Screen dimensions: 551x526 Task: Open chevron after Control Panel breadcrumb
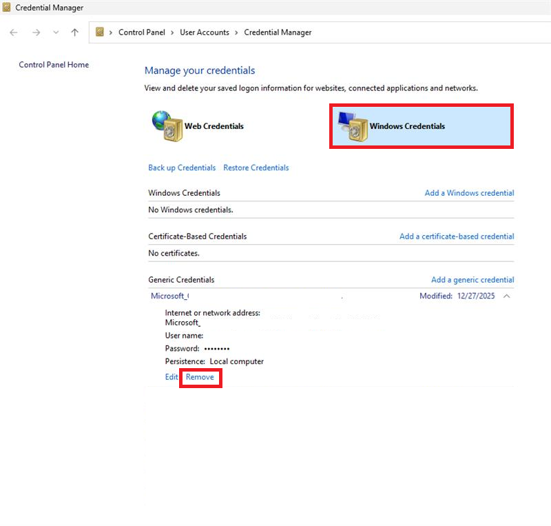[172, 32]
